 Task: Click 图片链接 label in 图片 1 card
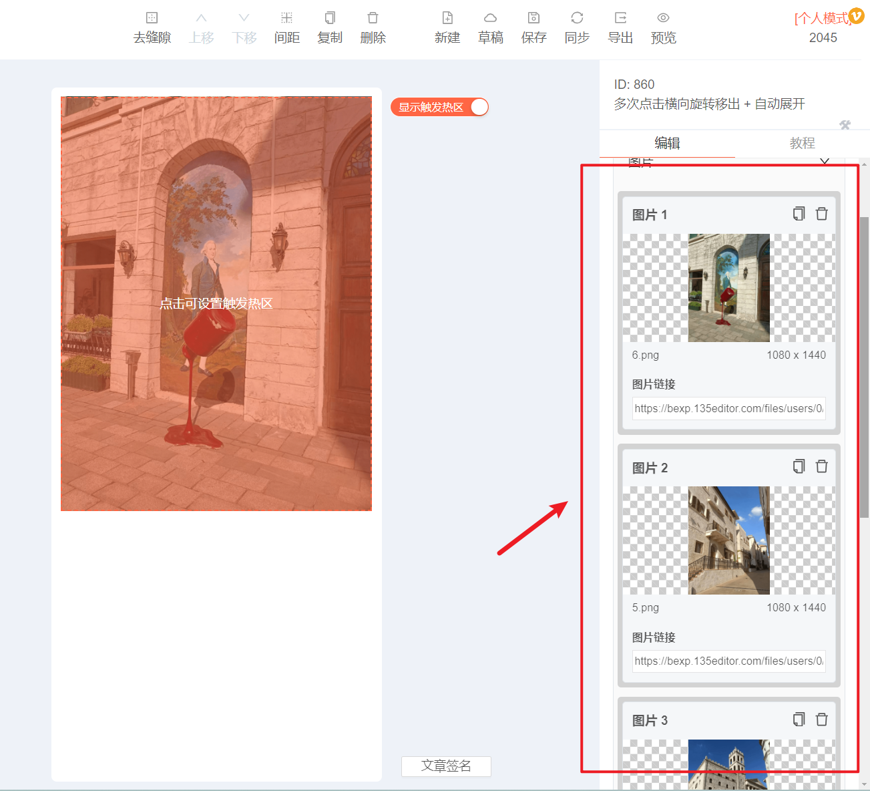click(x=654, y=384)
